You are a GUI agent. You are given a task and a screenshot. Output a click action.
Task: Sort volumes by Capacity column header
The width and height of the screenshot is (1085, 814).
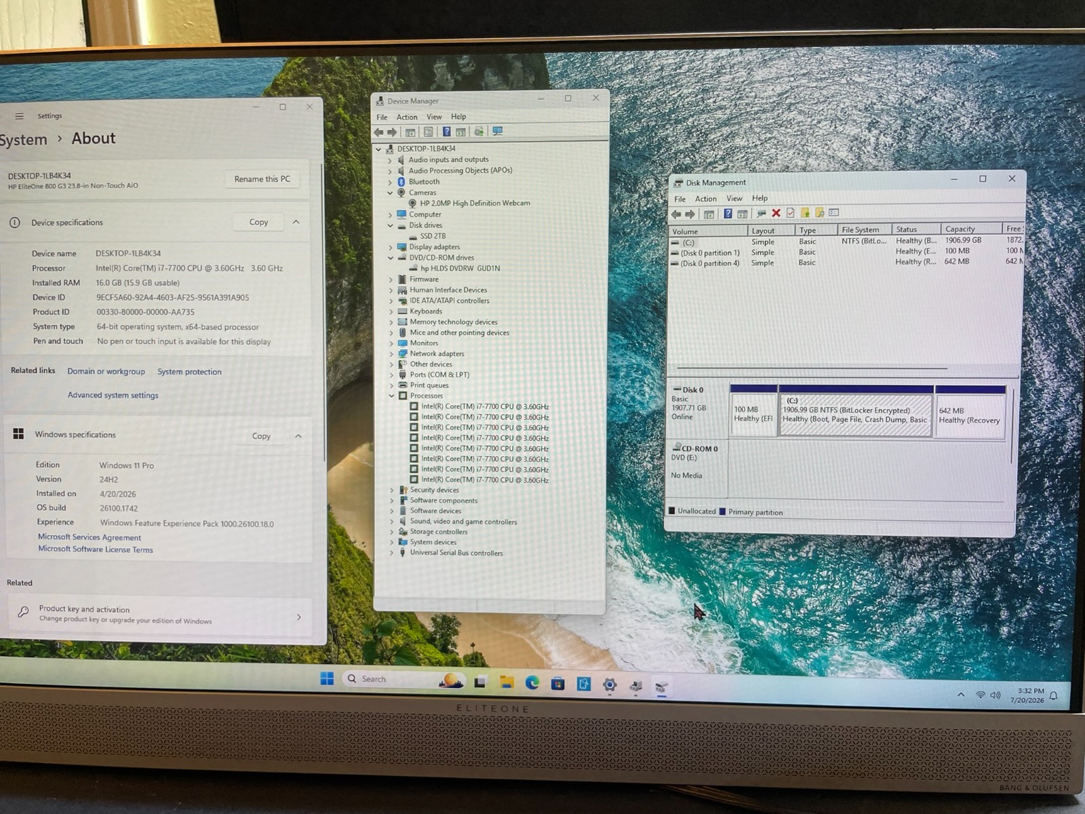(971, 229)
